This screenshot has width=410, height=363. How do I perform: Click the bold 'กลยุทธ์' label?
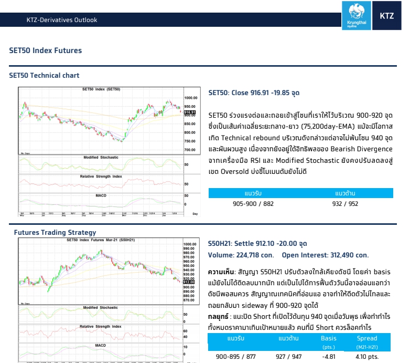tap(218, 317)
